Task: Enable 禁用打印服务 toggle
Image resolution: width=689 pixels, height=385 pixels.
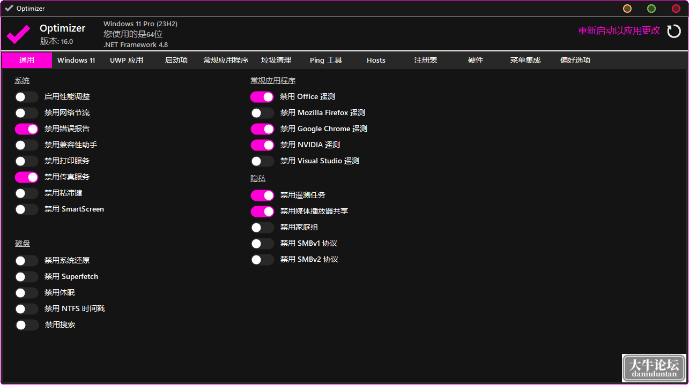Action: tap(26, 161)
